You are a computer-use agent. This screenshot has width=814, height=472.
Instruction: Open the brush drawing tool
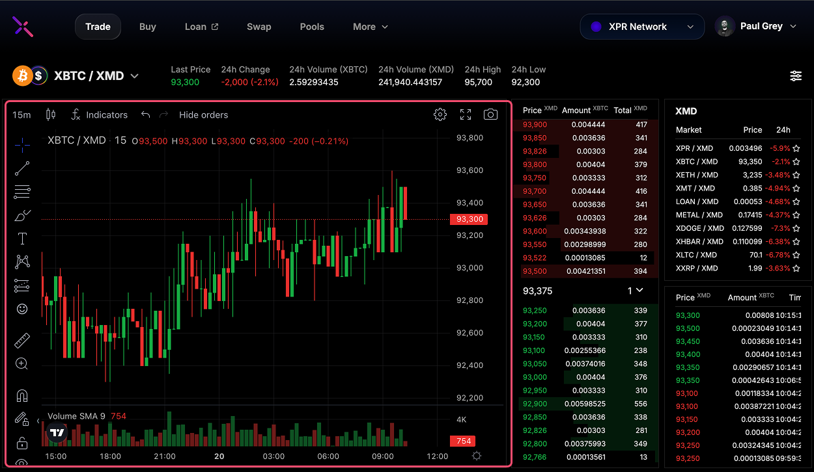pos(22,215)
